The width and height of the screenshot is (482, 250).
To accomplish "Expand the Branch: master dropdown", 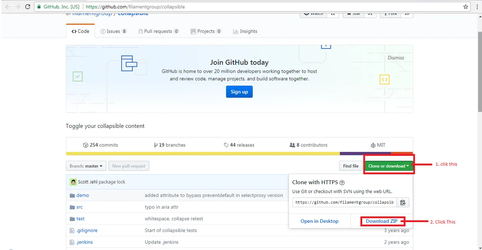I will tap(86, 166).
